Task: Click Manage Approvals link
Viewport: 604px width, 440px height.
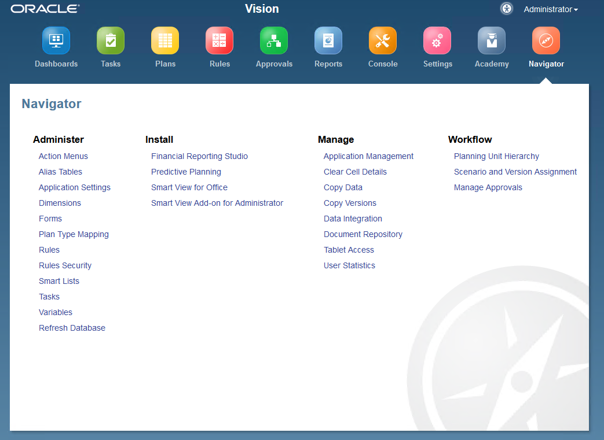Action: coord(488,188)
